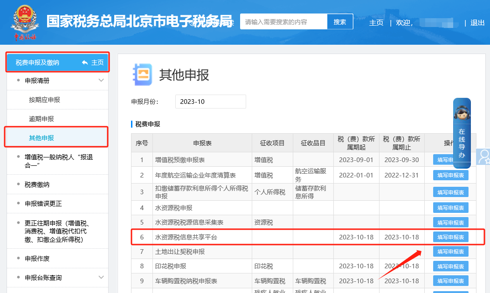Click the 其他申报 page title icon
The image size is (490, 293).
(143, 75)
